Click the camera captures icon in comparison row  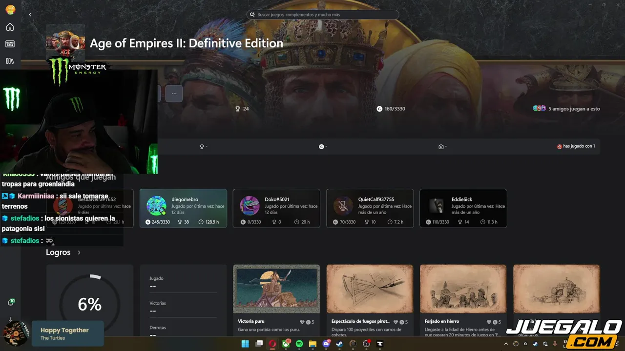click(441, 147)
